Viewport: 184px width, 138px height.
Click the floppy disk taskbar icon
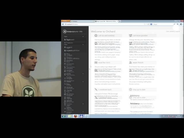click(81, 116)
